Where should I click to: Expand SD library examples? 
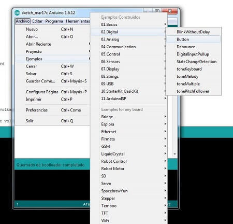(x=129, y=176)
